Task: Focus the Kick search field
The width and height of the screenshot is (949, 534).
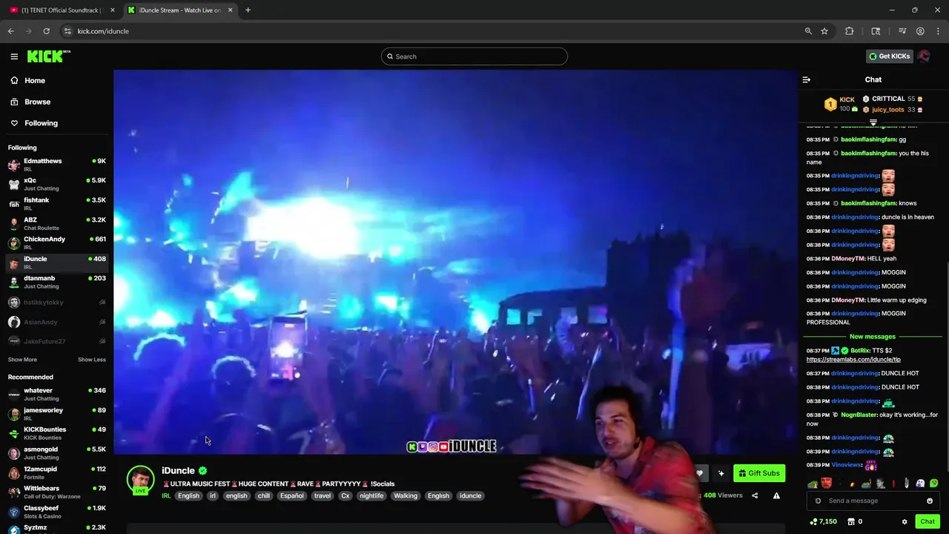Action: pos(474,56)
